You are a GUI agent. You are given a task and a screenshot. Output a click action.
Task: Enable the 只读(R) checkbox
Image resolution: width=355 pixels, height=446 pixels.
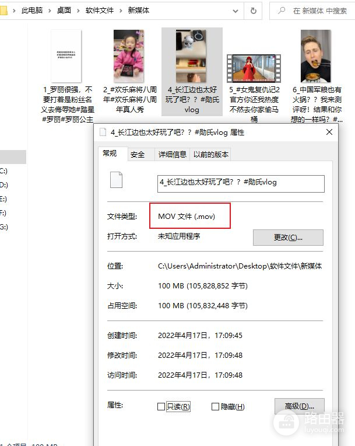point(161,407)
